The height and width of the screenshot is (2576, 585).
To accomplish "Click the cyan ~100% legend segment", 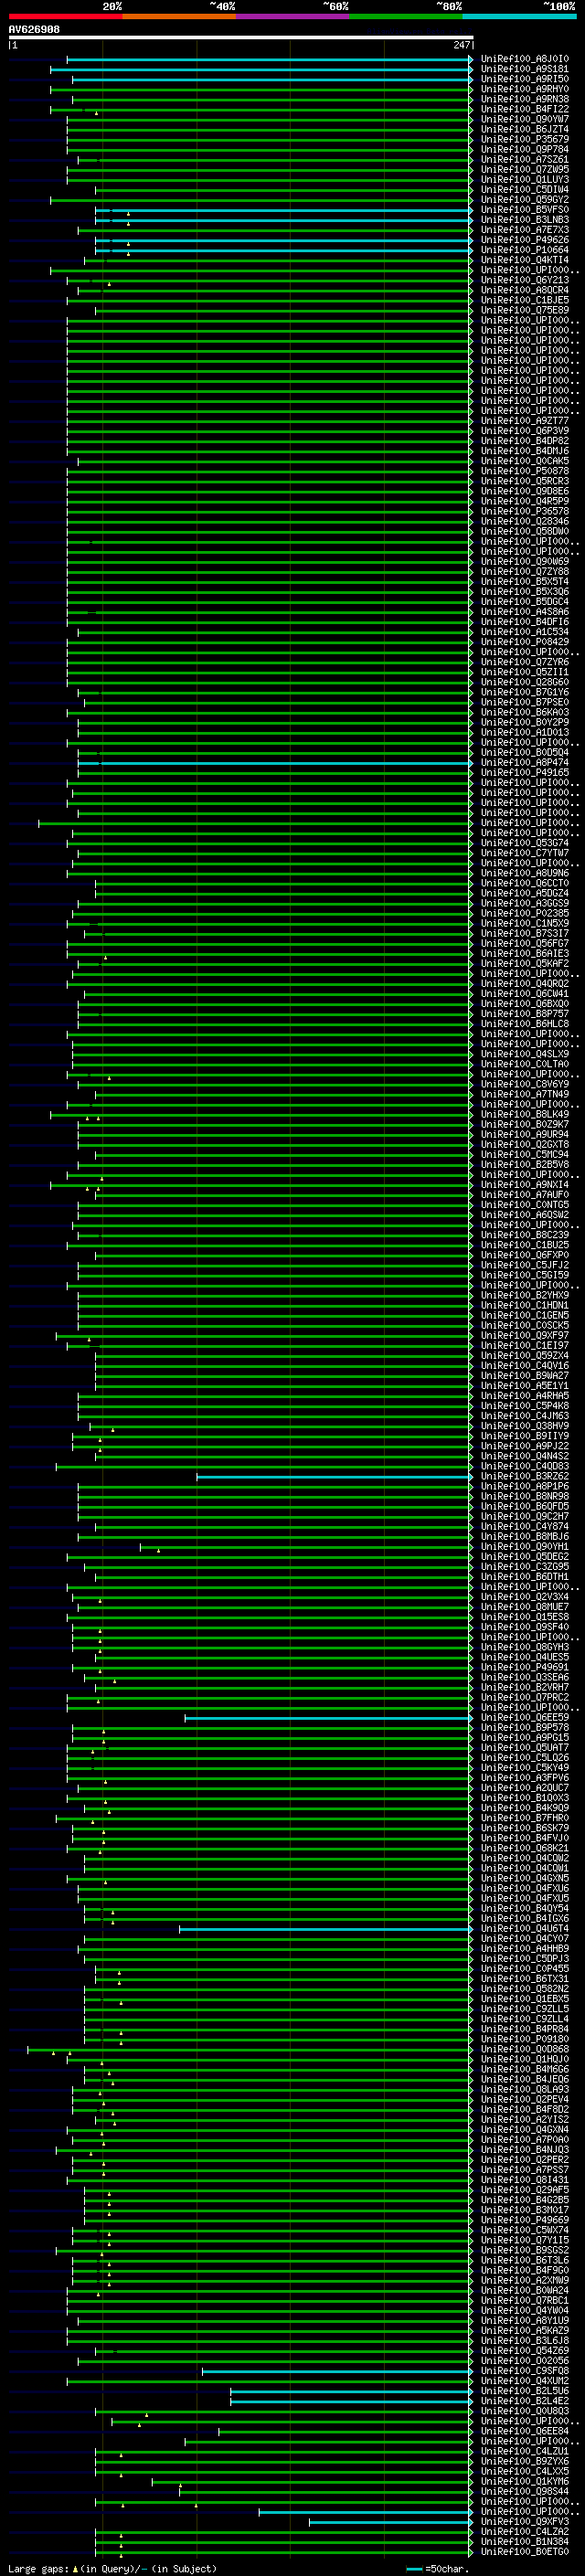I will [x=519, y=16].
